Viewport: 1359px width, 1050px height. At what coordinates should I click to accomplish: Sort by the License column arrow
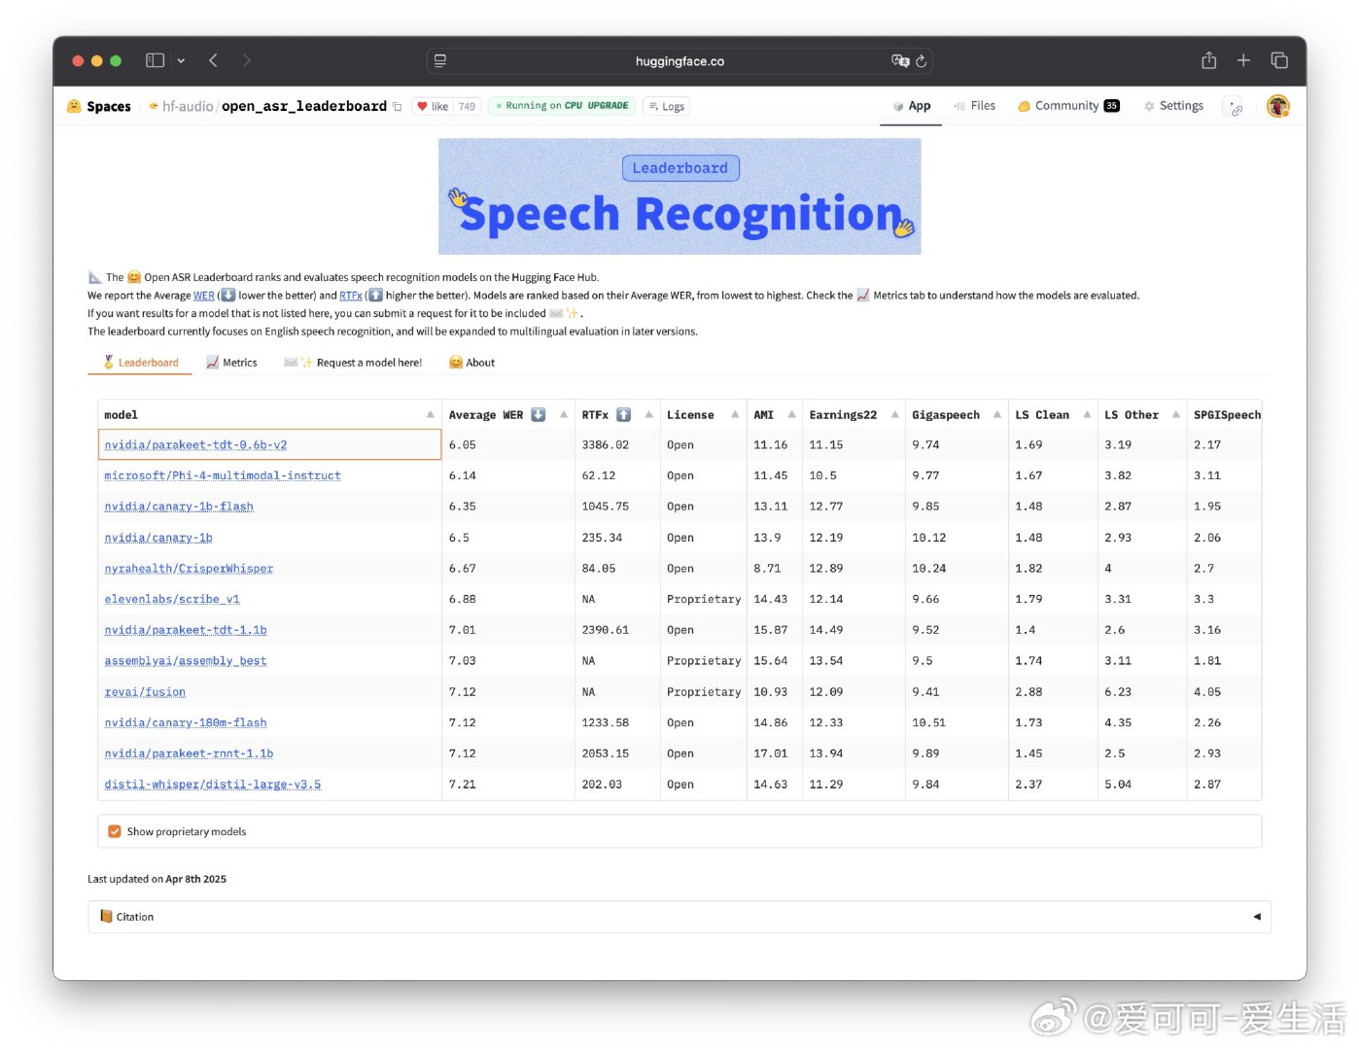(735, 415)
